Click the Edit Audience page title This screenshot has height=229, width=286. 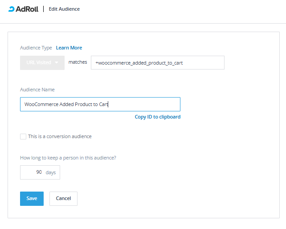[64, 9]
